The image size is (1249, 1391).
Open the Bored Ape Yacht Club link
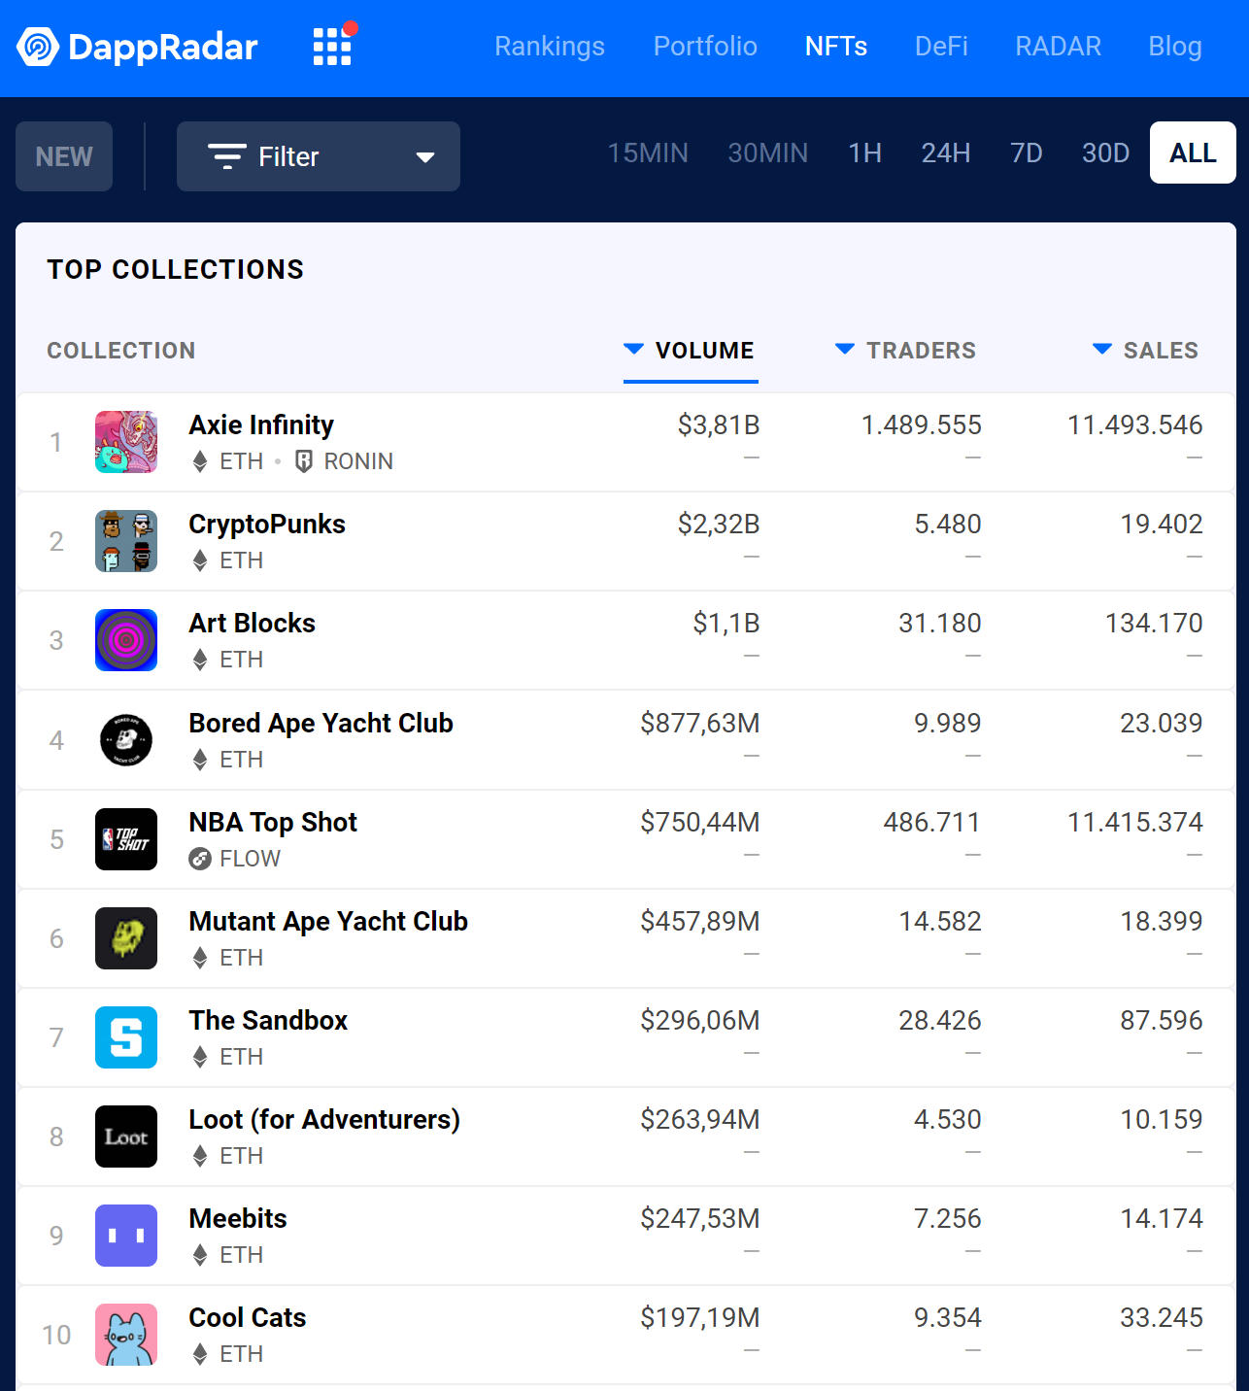tap(321, 723)
